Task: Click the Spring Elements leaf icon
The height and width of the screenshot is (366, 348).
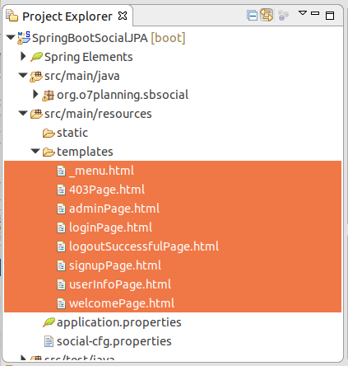Action: point(36,57)
